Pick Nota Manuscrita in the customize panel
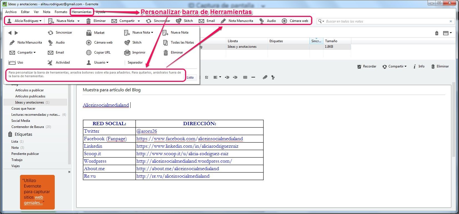Image resolution: width=459 pixels, height=214 pixels. pyautogui.click(x=26, y=43)
